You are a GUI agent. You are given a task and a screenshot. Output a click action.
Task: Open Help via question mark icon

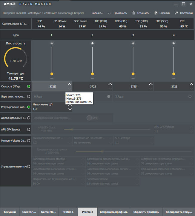(x=156, y=13)
